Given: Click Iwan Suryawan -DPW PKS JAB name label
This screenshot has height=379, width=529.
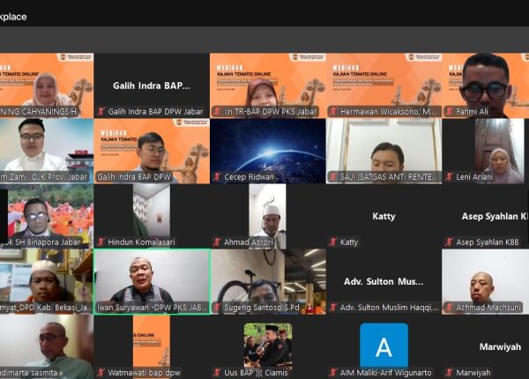Looking at the screenshot, I should tap(152, 308).
